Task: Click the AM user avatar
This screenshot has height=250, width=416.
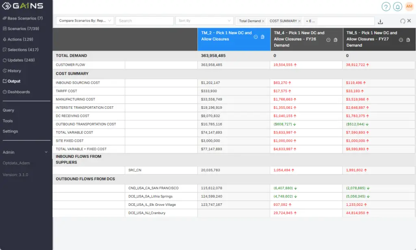Action: pyautogui.click(x=409, y=6)
